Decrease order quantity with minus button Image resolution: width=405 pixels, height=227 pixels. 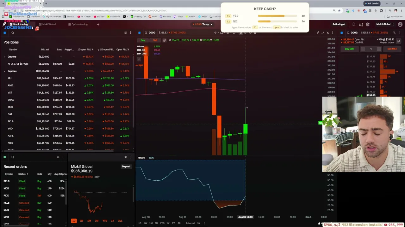pos(363,49)
